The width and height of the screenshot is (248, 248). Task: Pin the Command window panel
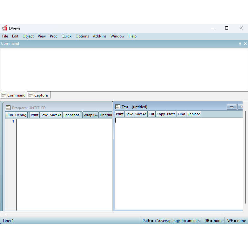click(x=240, y=44)
